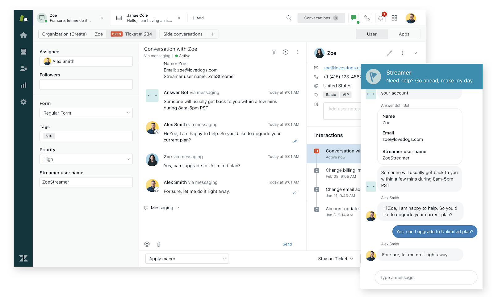Click the Type a message field in the widget
The height and width of the screenshot is (297, 494).
pos(426,277)
